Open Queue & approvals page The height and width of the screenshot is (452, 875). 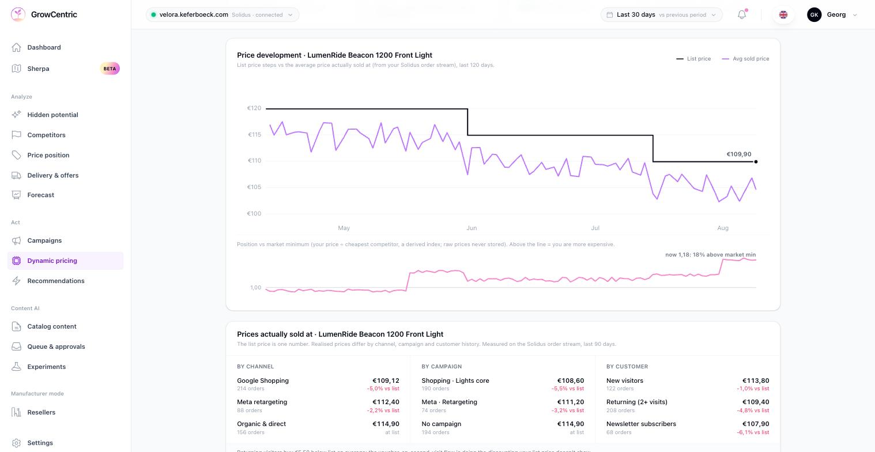click(x=66, y=346)
